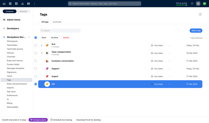Click the Tags info icon

tap(200, 14)
